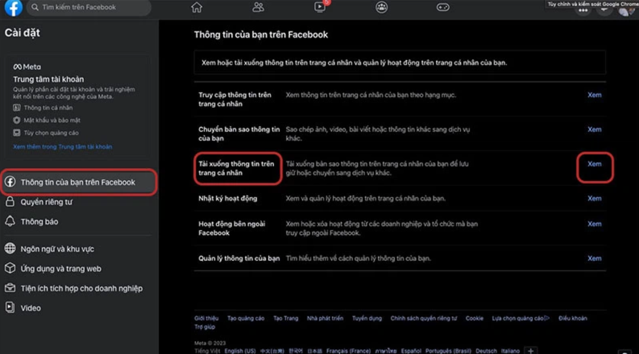Screen dimensions: 639x354
Task: Select Ứng dụng và trang web
Action: tap(61, 268)
